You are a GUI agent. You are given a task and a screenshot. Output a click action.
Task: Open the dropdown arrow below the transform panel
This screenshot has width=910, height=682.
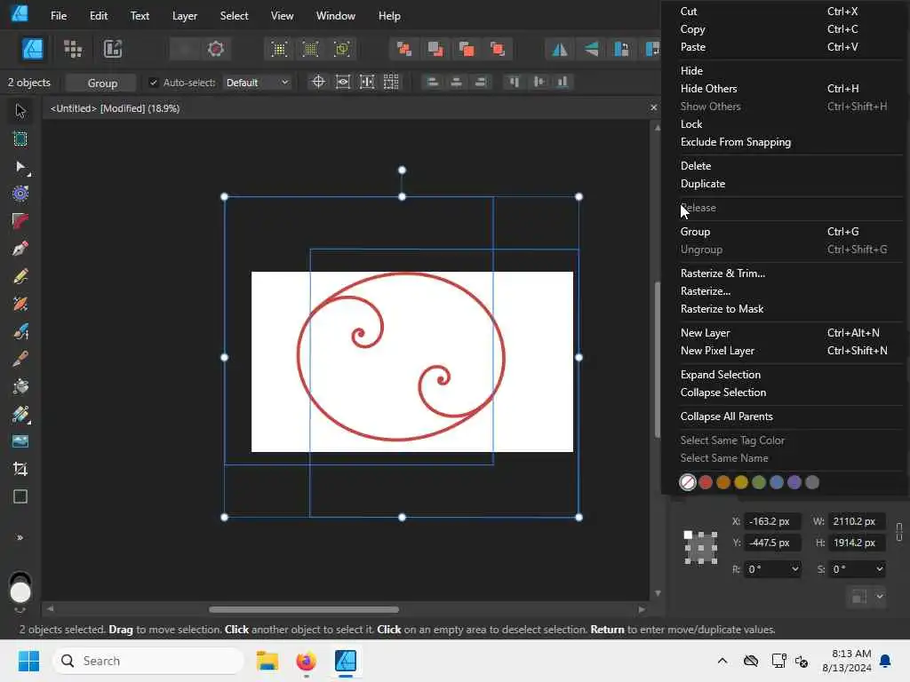pyautogui.click(x=880, y=596)
